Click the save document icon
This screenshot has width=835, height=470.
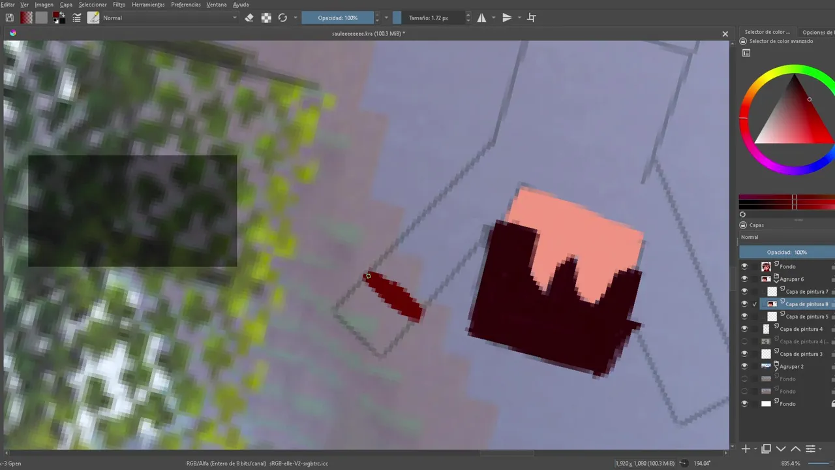click(9, 18)
